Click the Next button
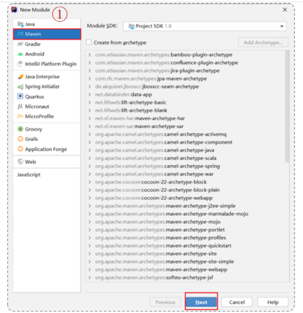This screenshot has width=303, height=313. [201, 302]
